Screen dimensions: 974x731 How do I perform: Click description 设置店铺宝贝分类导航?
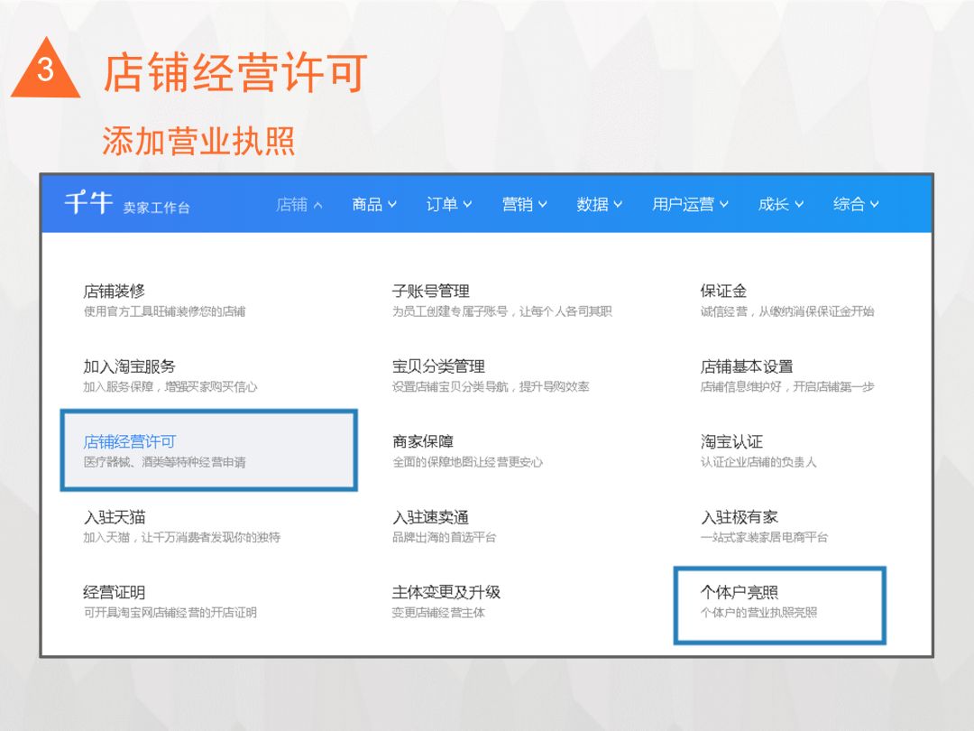(450, 386)
